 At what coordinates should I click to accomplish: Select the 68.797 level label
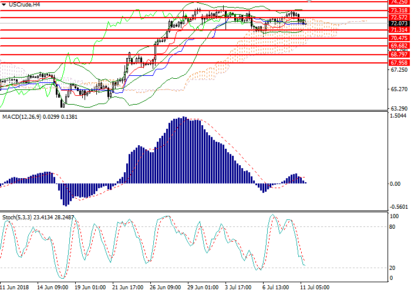pyautogui.click(x=399, y=55)
